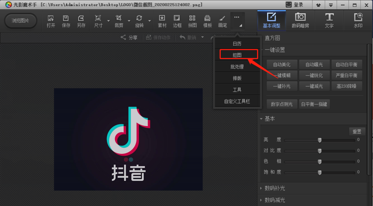This screenshot has height=206, width=373.
Task: Select the 裁剪 crop tool
Action: click(x=119, y=21)
